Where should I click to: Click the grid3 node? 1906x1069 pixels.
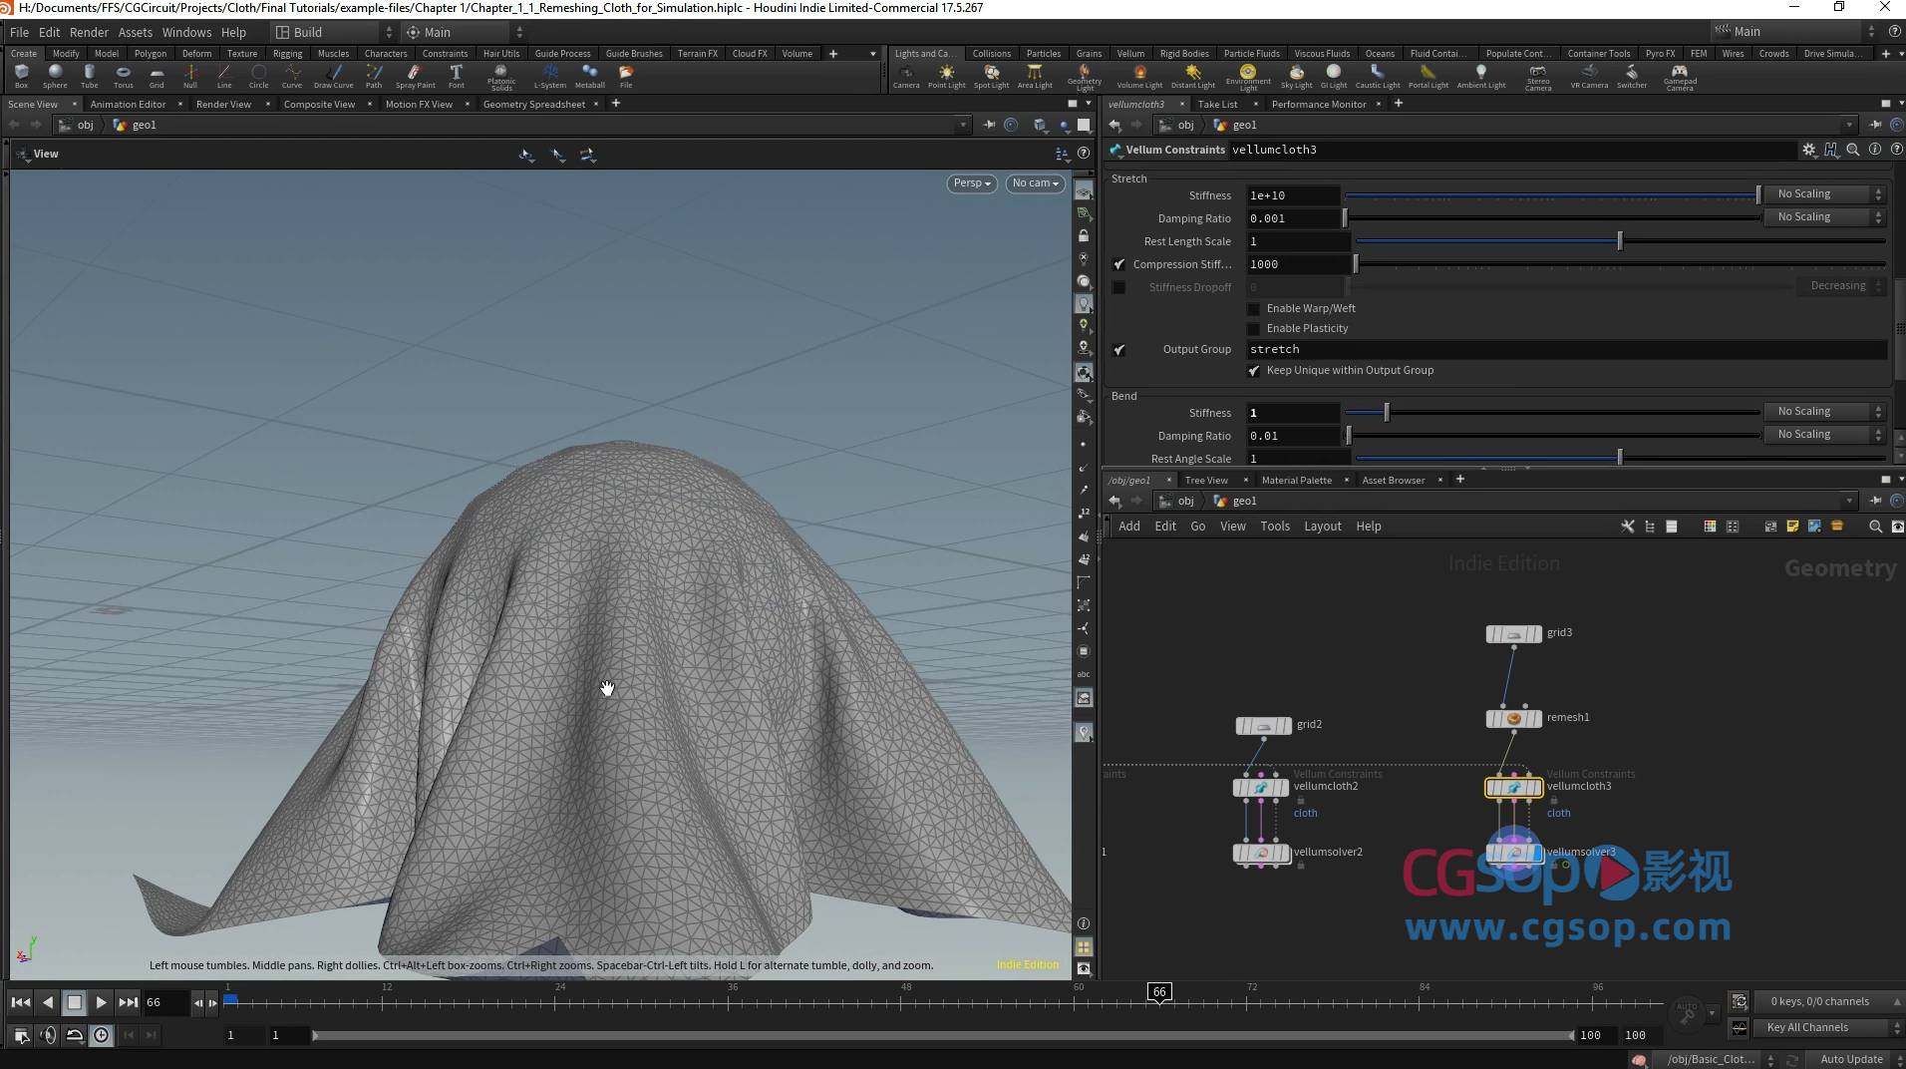pyautogui.click(x=1513, y=633)
